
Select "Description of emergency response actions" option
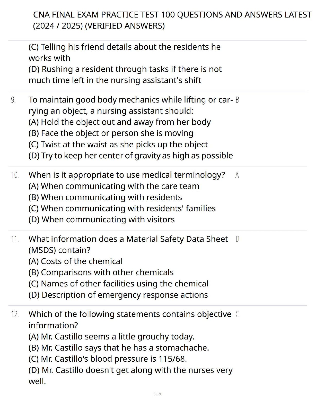tap(118, 295)
